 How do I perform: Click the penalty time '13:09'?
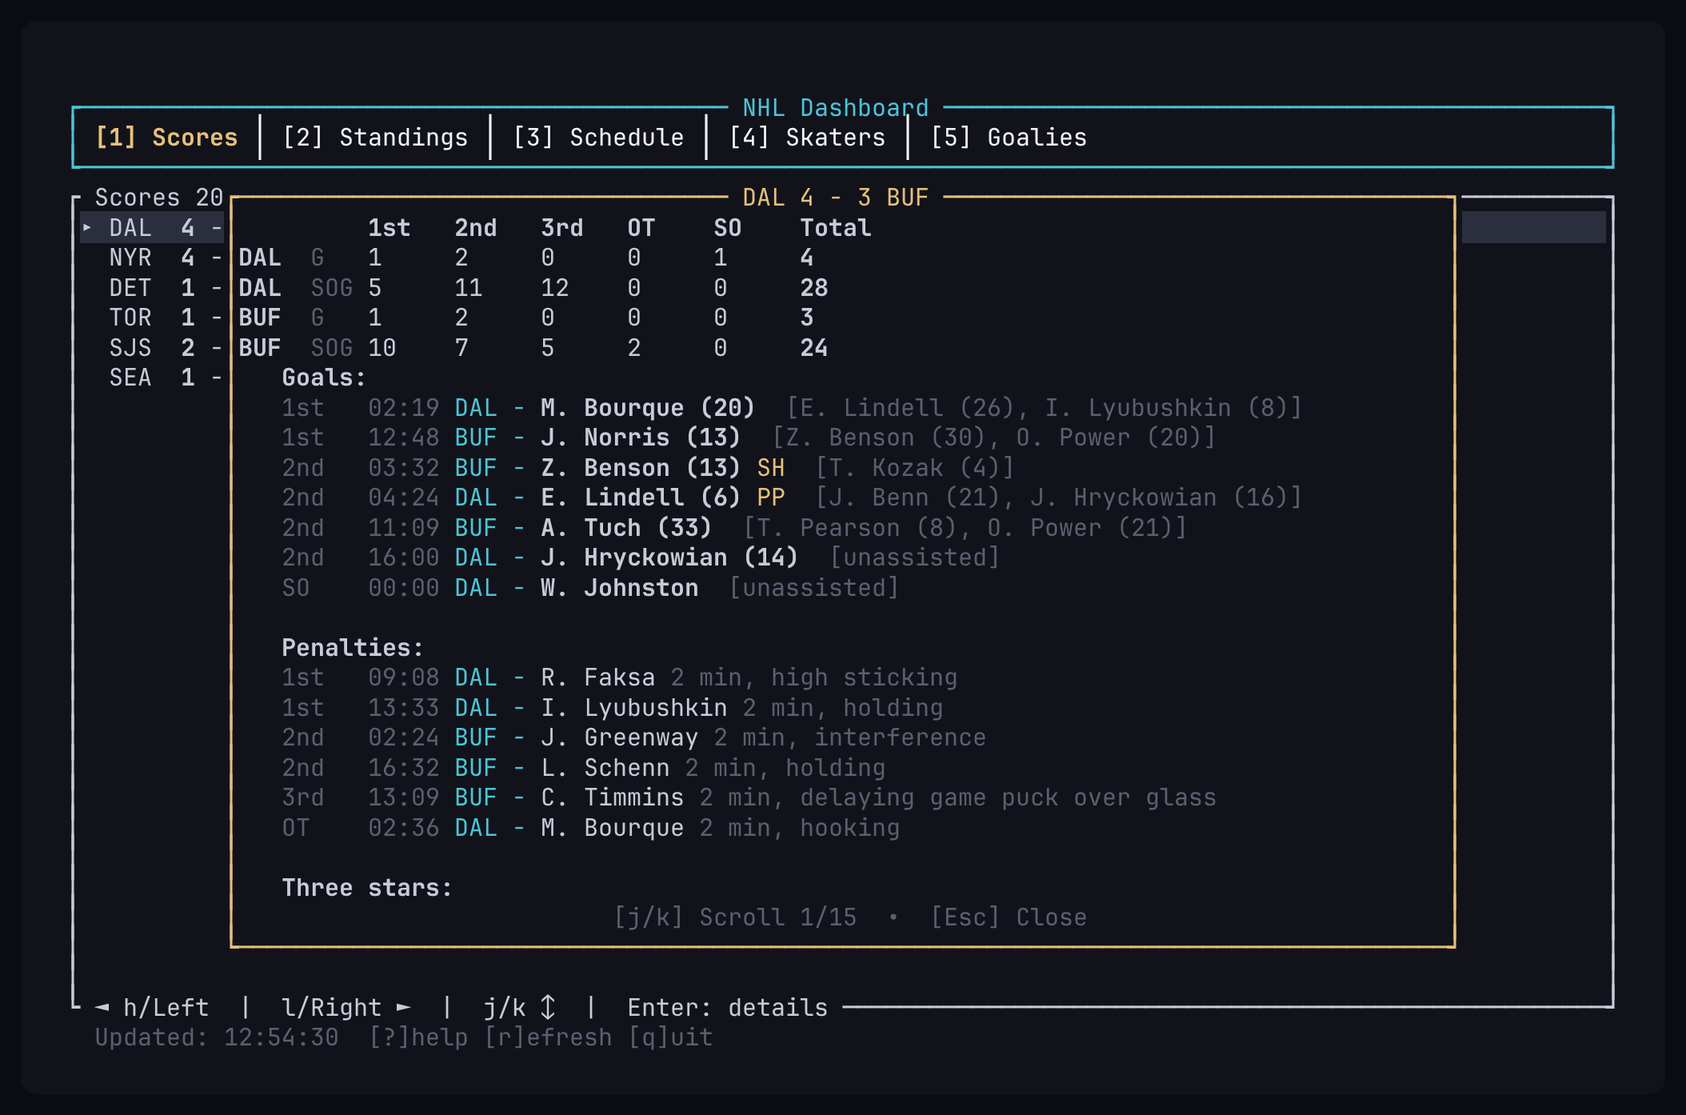coord(404,797)
